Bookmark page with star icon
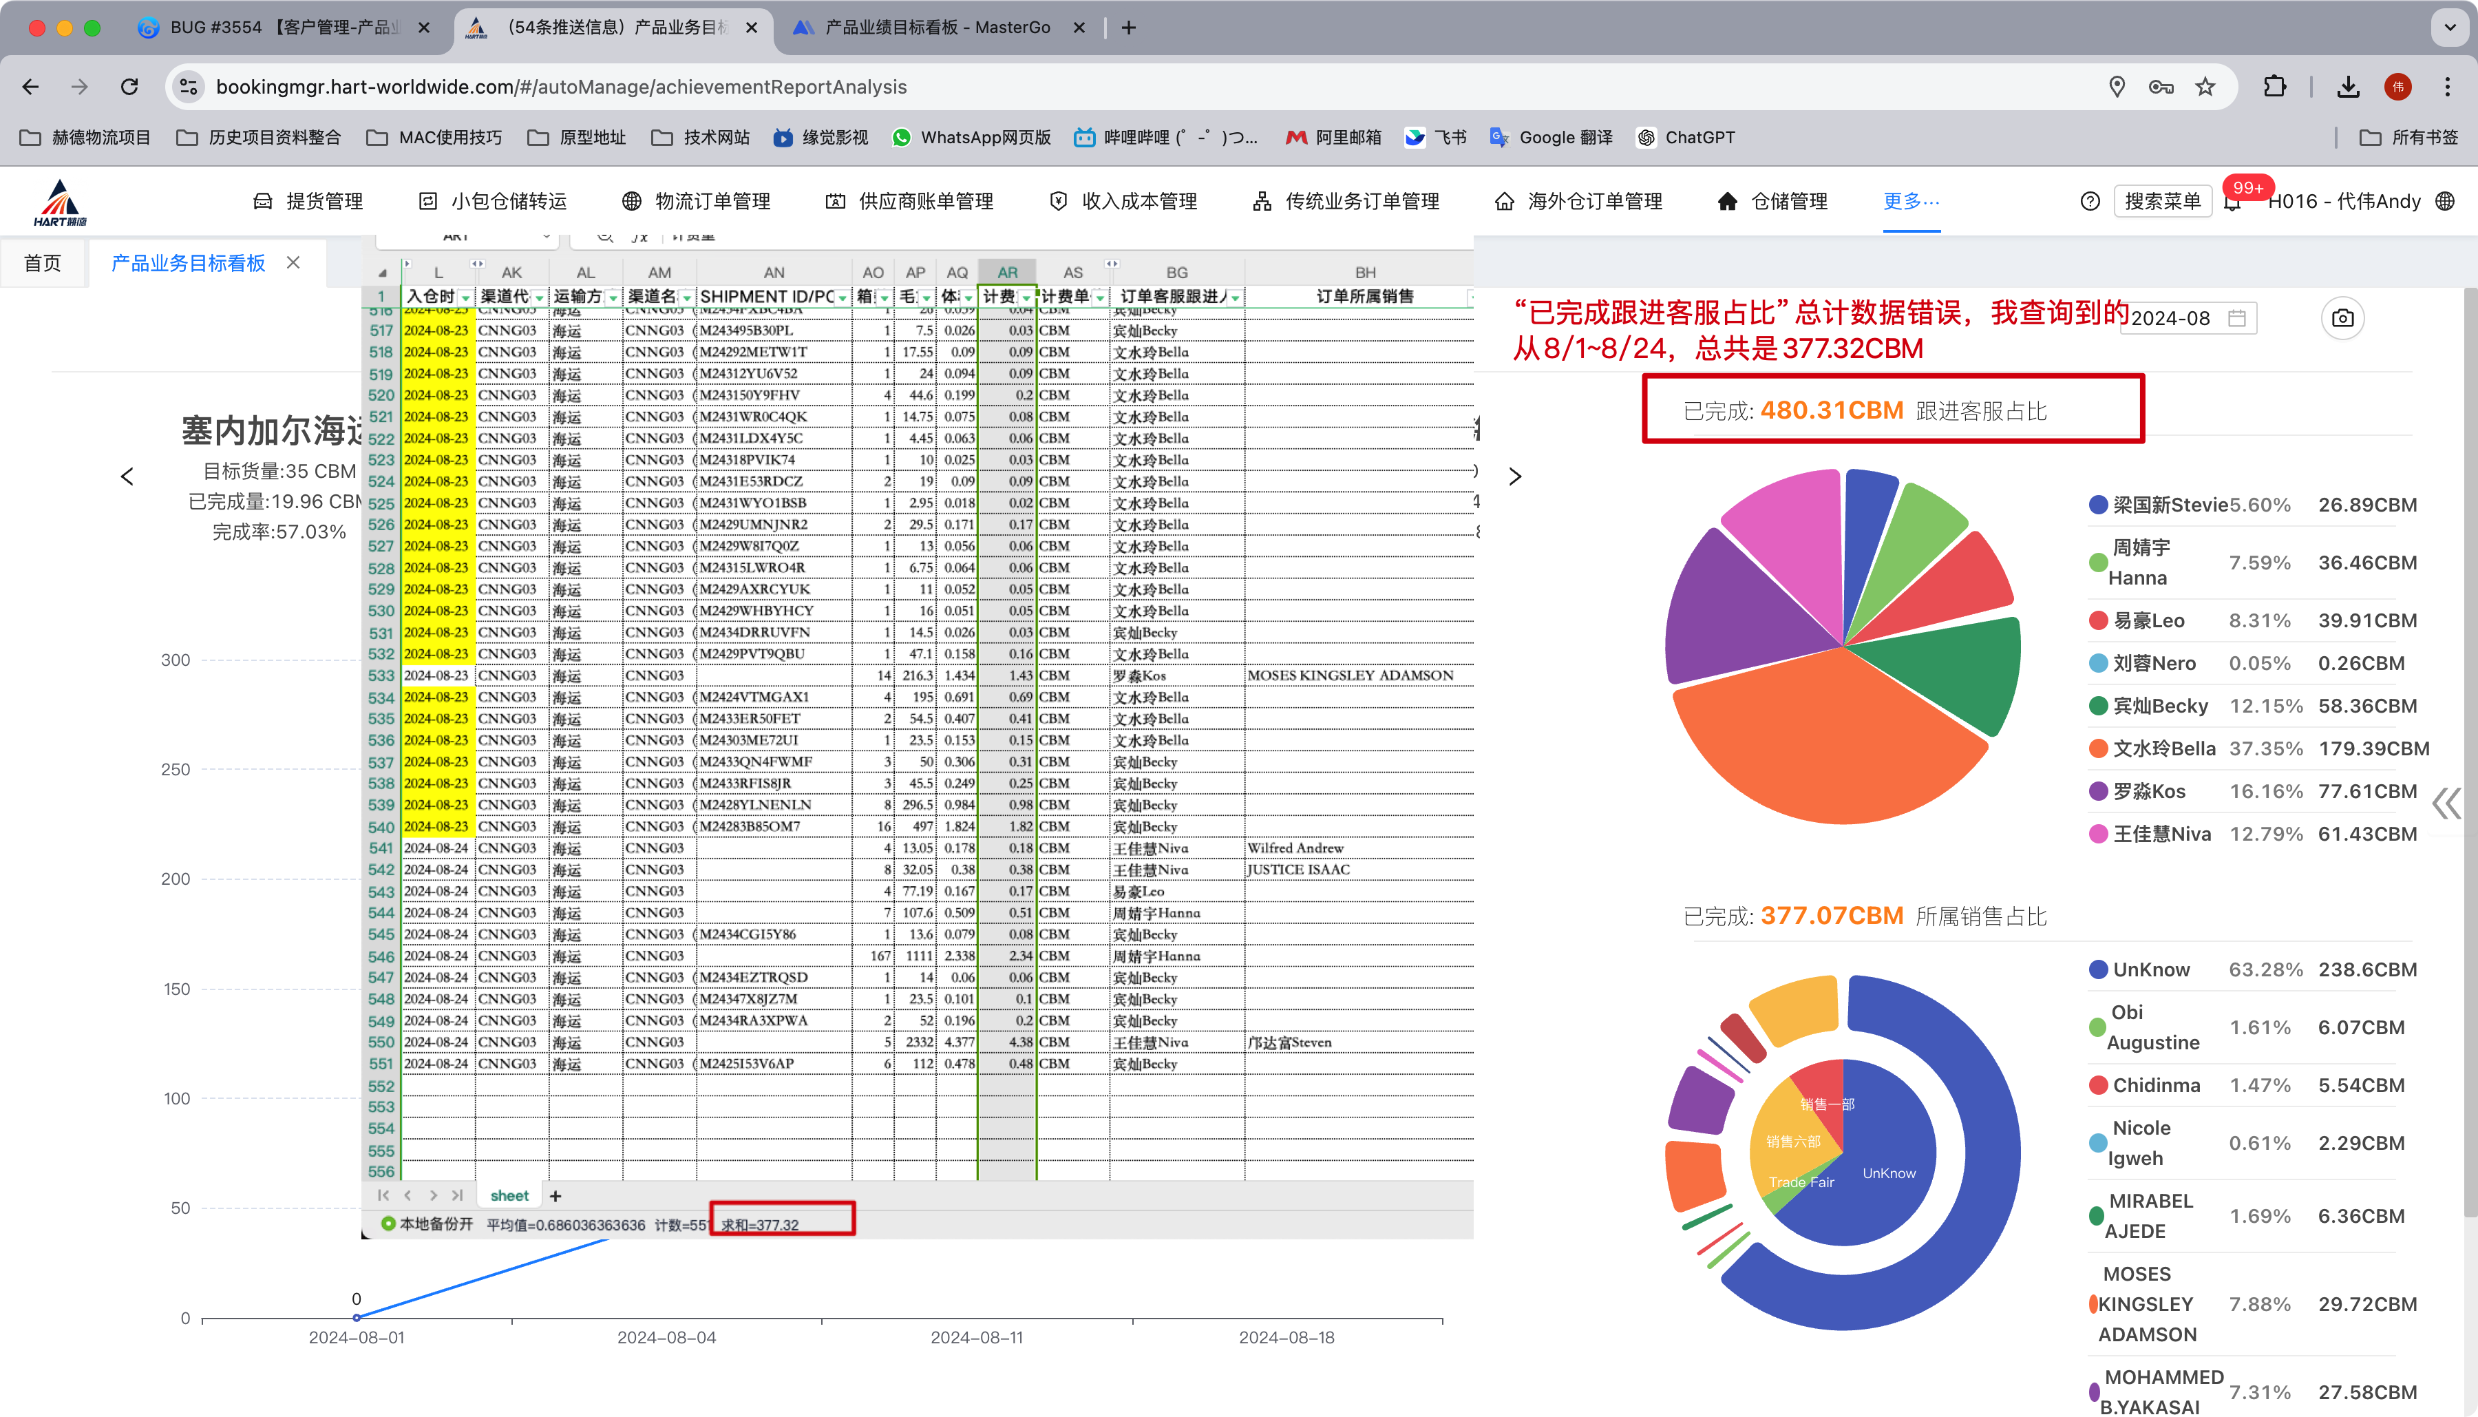 tap(2205, 87)
